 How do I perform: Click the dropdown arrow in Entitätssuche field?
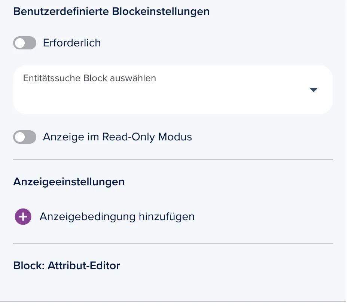(314, 90)
